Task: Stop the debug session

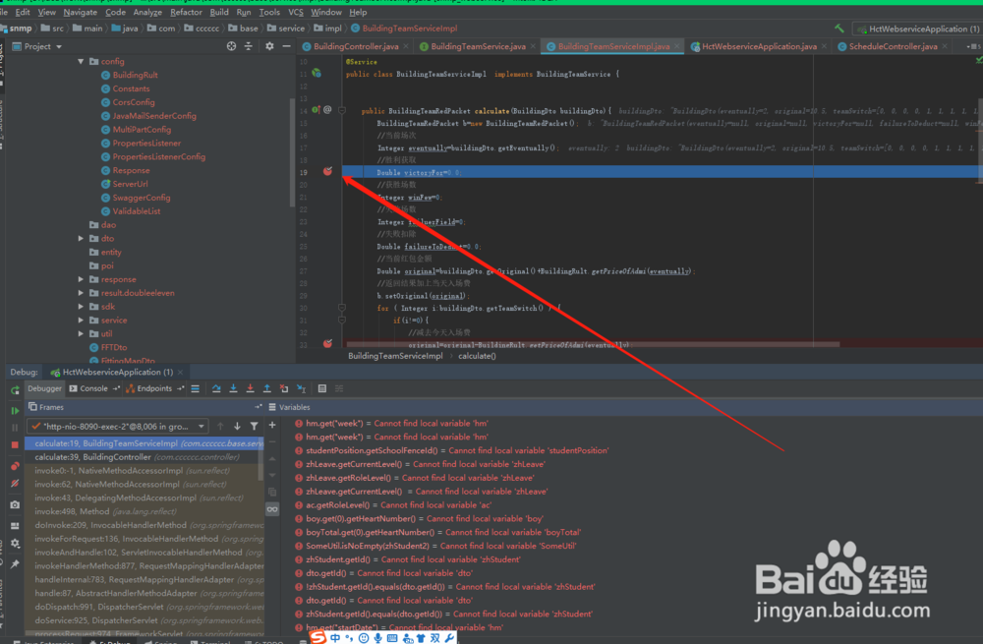Action: tap(15, 444)
